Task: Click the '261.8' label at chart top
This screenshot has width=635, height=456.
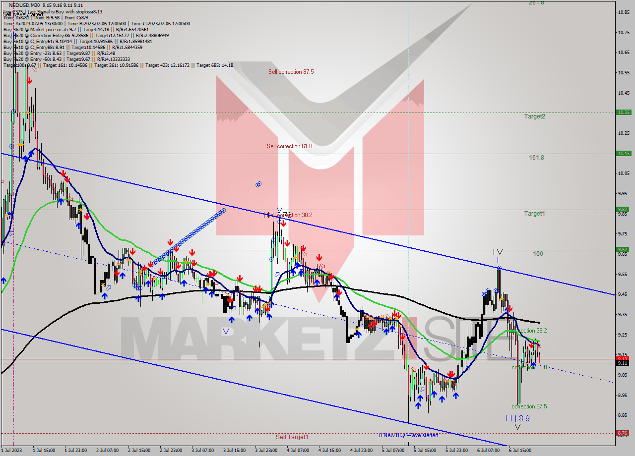Action: [536, 2]
